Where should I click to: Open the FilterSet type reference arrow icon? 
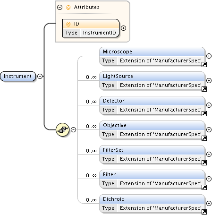(204, 163)
